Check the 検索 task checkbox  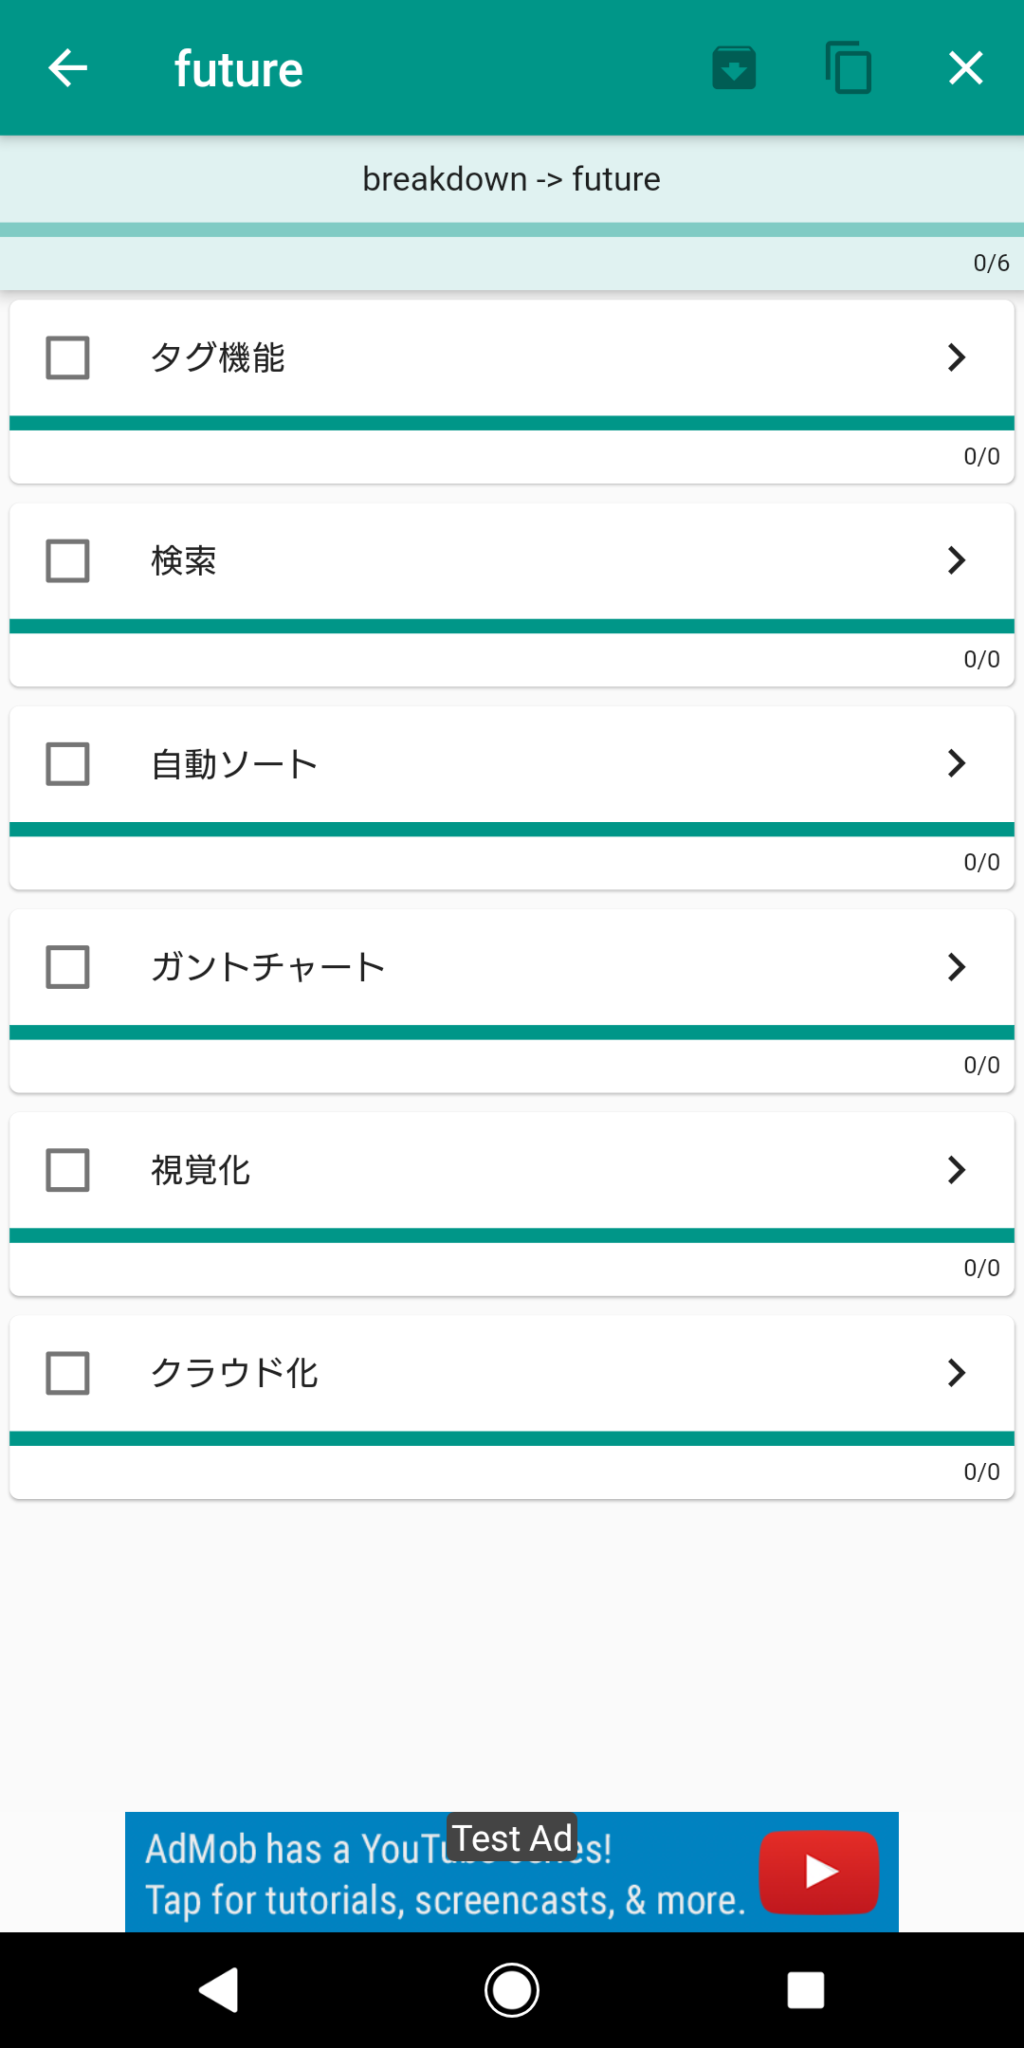[x=68, y=560]
